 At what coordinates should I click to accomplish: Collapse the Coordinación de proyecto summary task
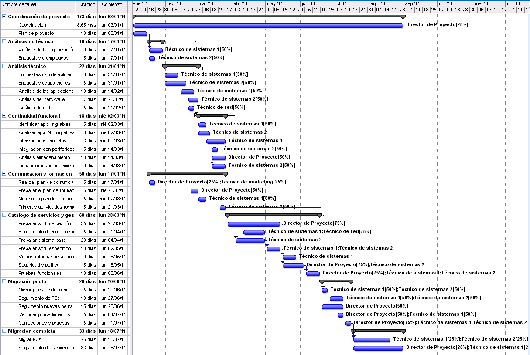[4, 17]
